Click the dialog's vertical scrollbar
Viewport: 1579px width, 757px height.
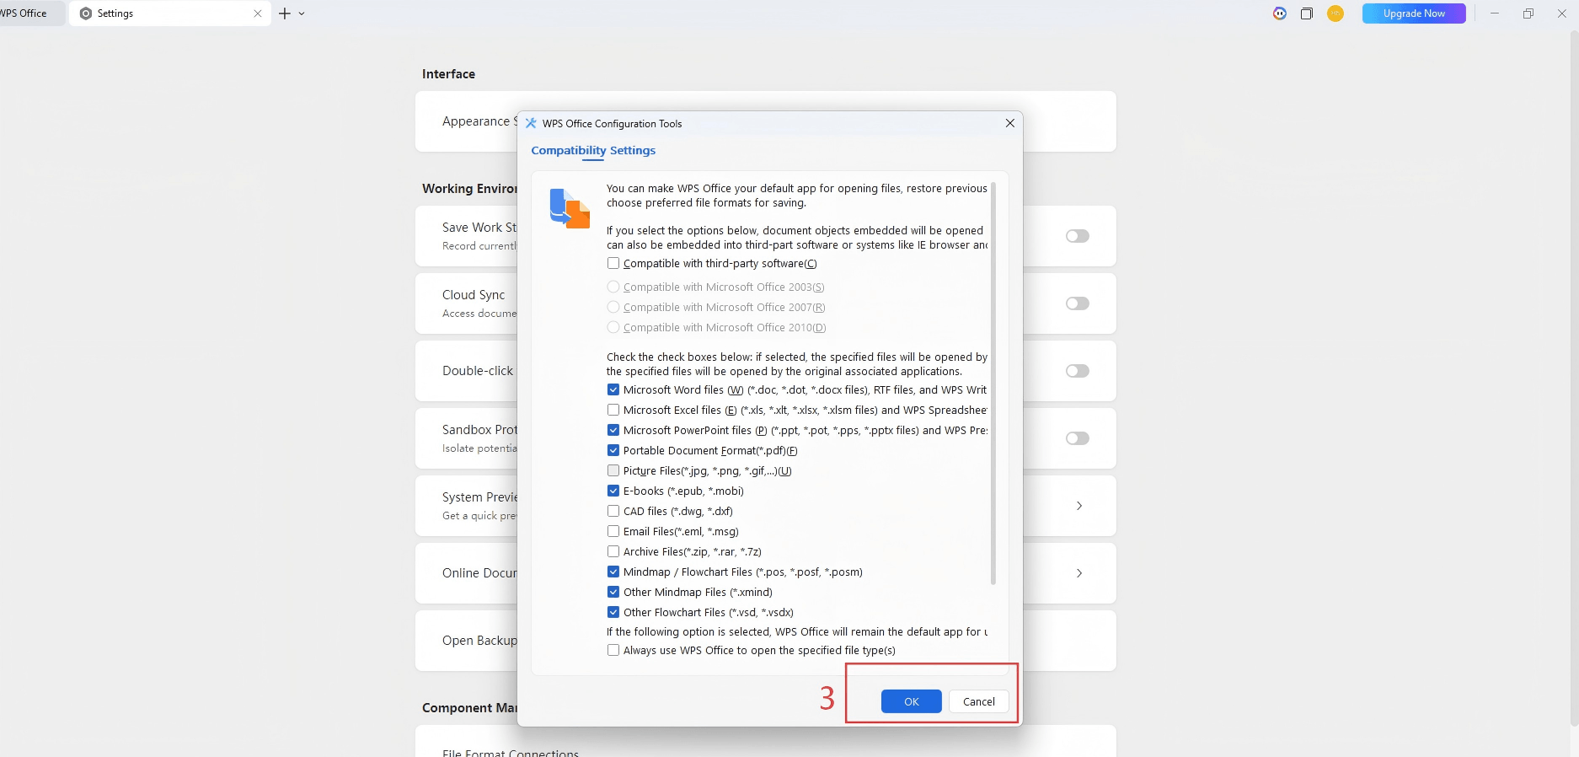click(993, 383)
